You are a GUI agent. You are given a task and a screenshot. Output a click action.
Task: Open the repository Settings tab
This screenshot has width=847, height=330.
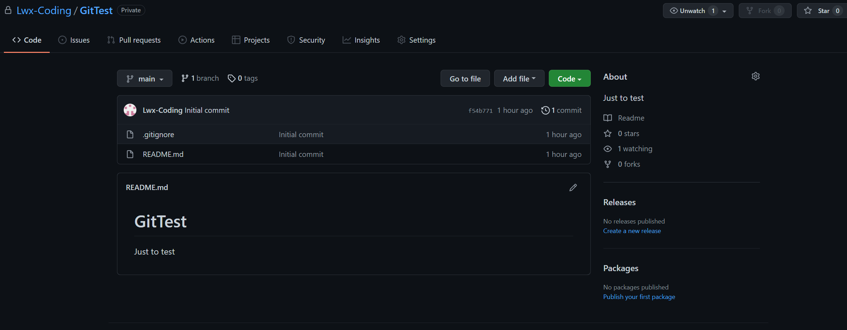(x=417, y=40)
